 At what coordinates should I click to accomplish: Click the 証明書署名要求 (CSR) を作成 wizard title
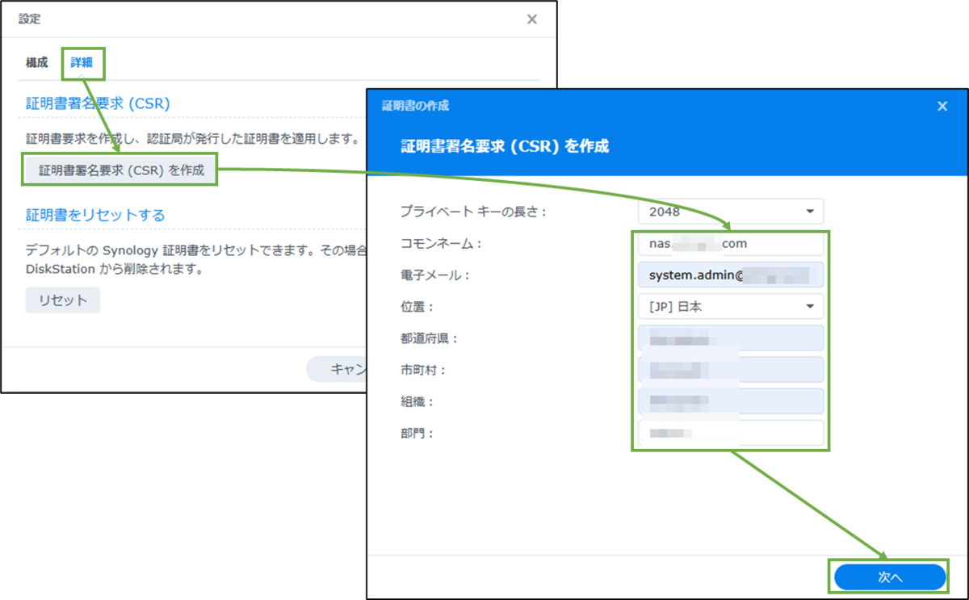click(505, 146)
